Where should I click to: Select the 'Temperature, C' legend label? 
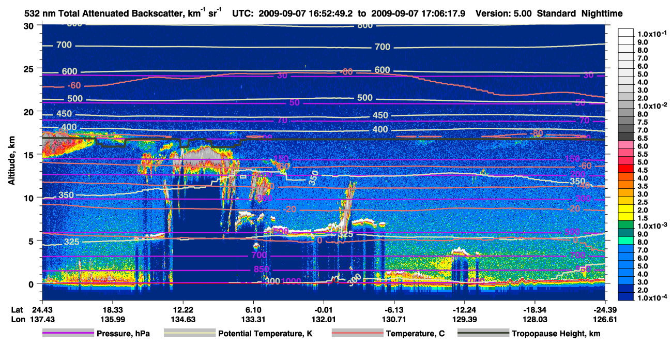pos(415,334)
